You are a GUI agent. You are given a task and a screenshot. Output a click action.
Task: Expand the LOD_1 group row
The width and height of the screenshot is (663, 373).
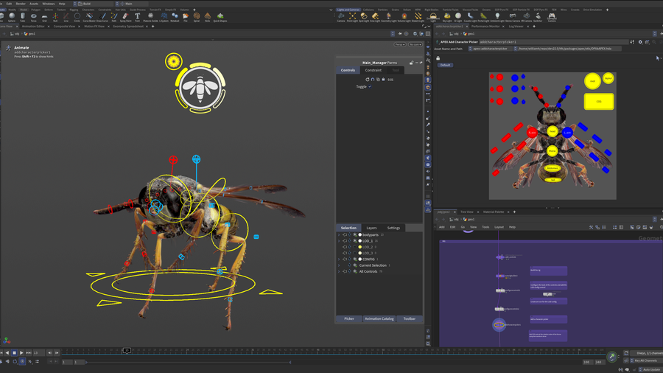(x=339, y=240)
